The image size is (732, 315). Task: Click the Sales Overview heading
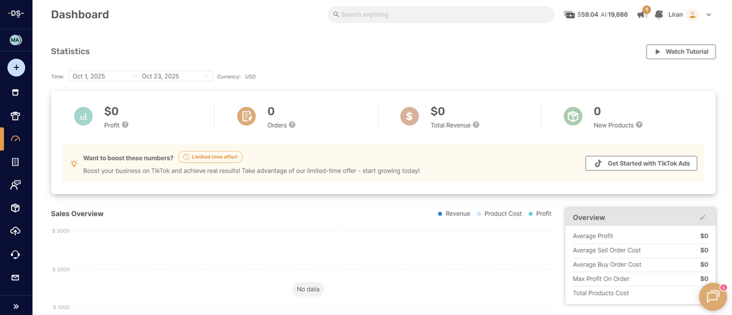click(x=77, y=214)
